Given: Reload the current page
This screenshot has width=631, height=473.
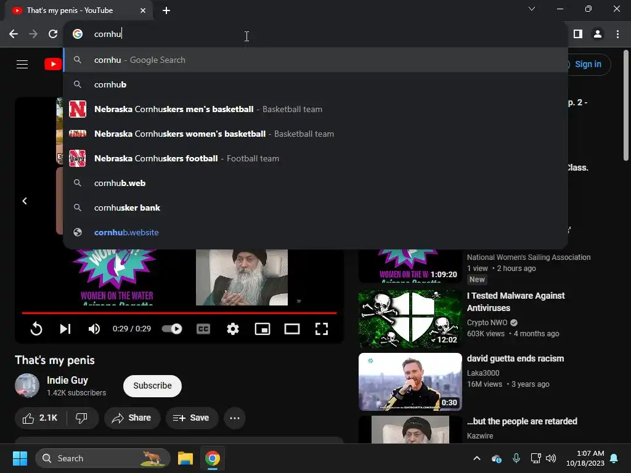Looking at the screenshot, I should tap(53, 34).
